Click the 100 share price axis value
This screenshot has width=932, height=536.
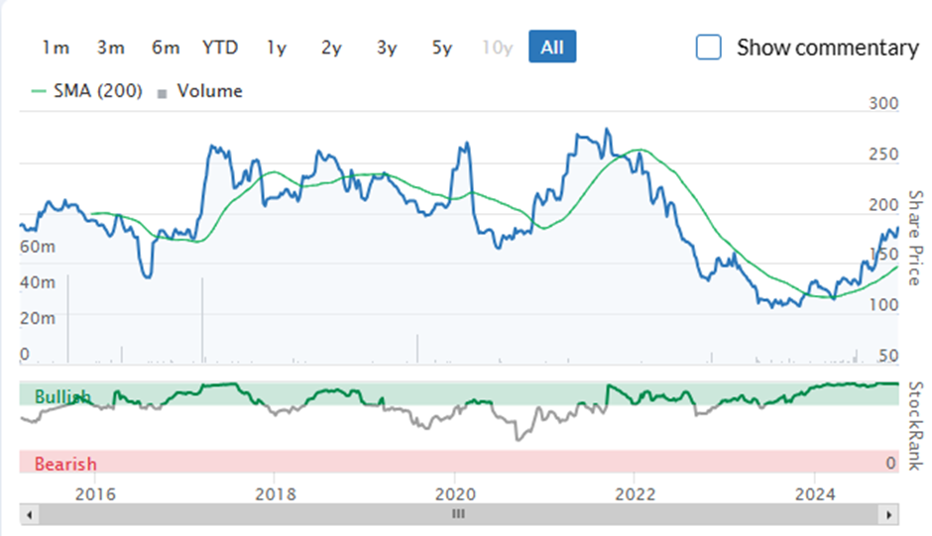point(883,305)
